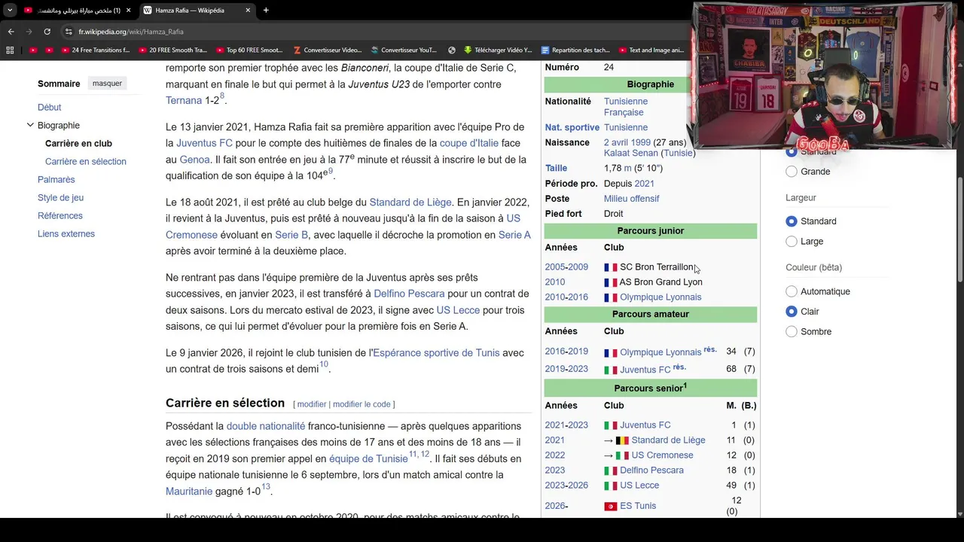Image resolution: width=964 pixels, height=542 pixels.
Task: Go to Carrière en sélection in Sommaire
Action: tap(86, 161)
